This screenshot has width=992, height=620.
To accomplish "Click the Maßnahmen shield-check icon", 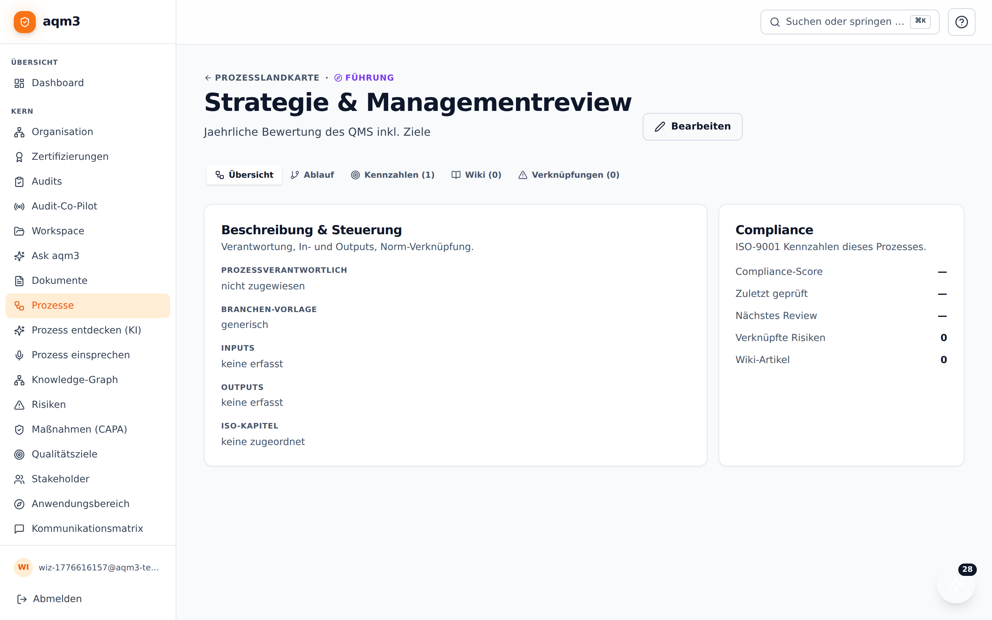I will point(19,430).
